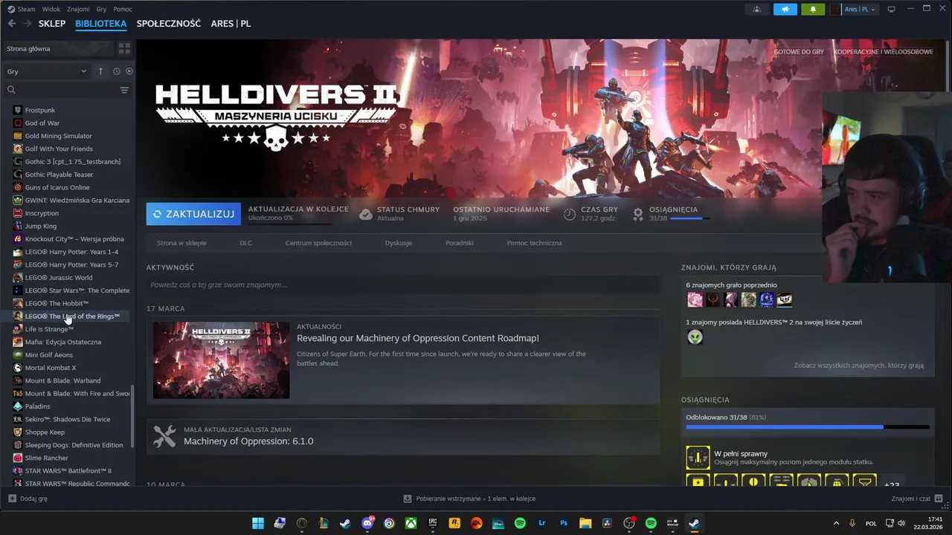Click the Big Picture mode monitor icon
This screenshot has width=952, height=535.
(891, 9)
